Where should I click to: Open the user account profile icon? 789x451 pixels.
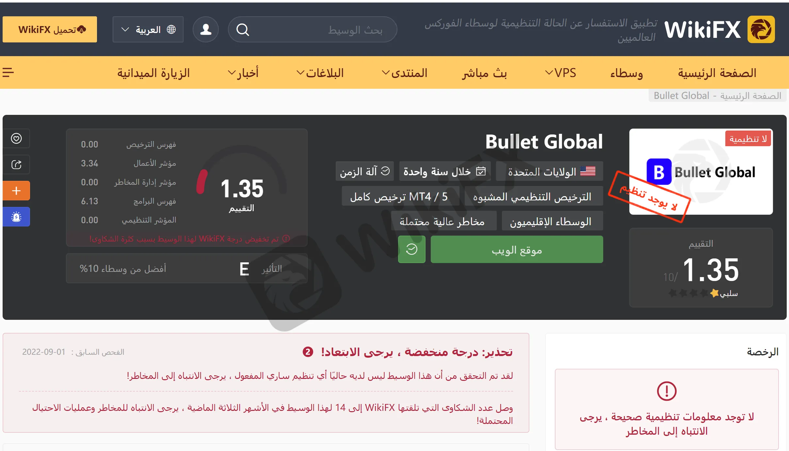pos(206,29)
